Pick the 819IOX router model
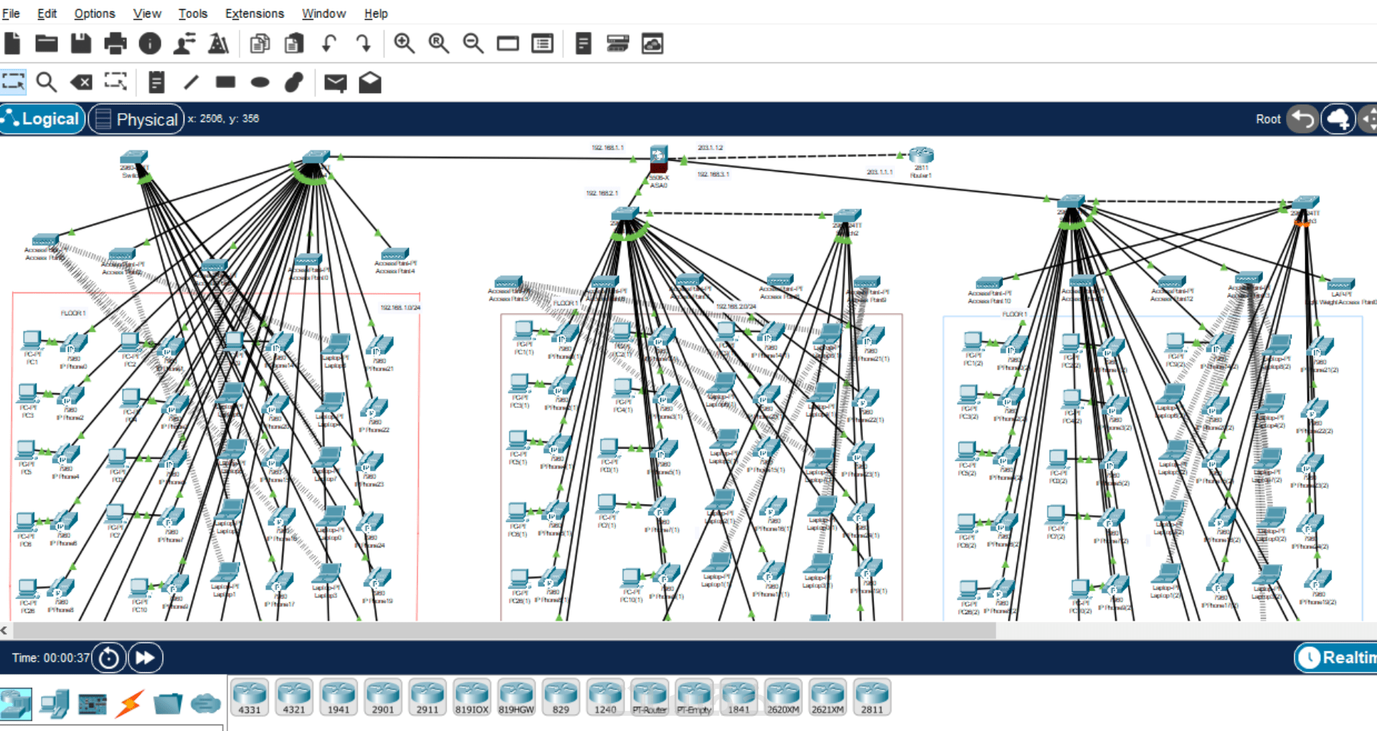Viewport: 1377px width, 731px height. pos(472,697)
